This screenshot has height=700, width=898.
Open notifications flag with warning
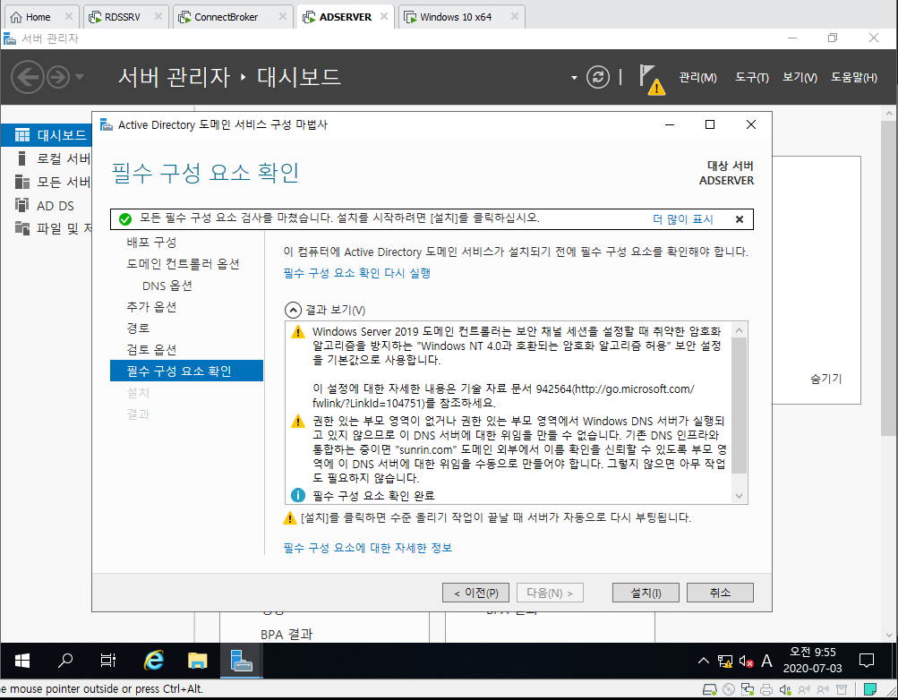(651, 80)
